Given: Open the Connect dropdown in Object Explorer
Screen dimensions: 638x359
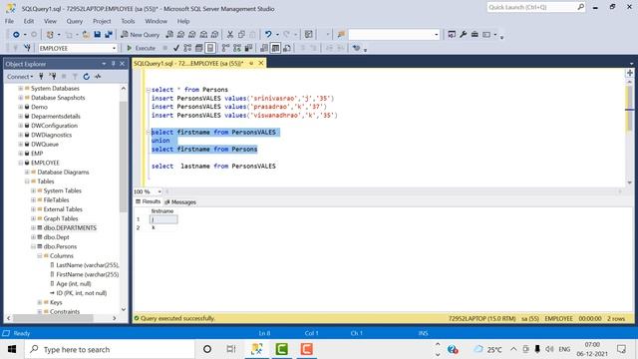Looking at the screenshot, I should click(x=20, y=77).
